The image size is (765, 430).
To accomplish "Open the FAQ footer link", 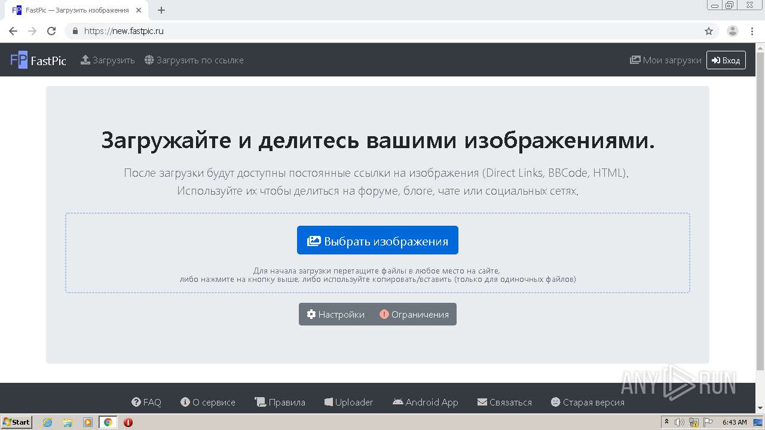I will pos(146,402).
